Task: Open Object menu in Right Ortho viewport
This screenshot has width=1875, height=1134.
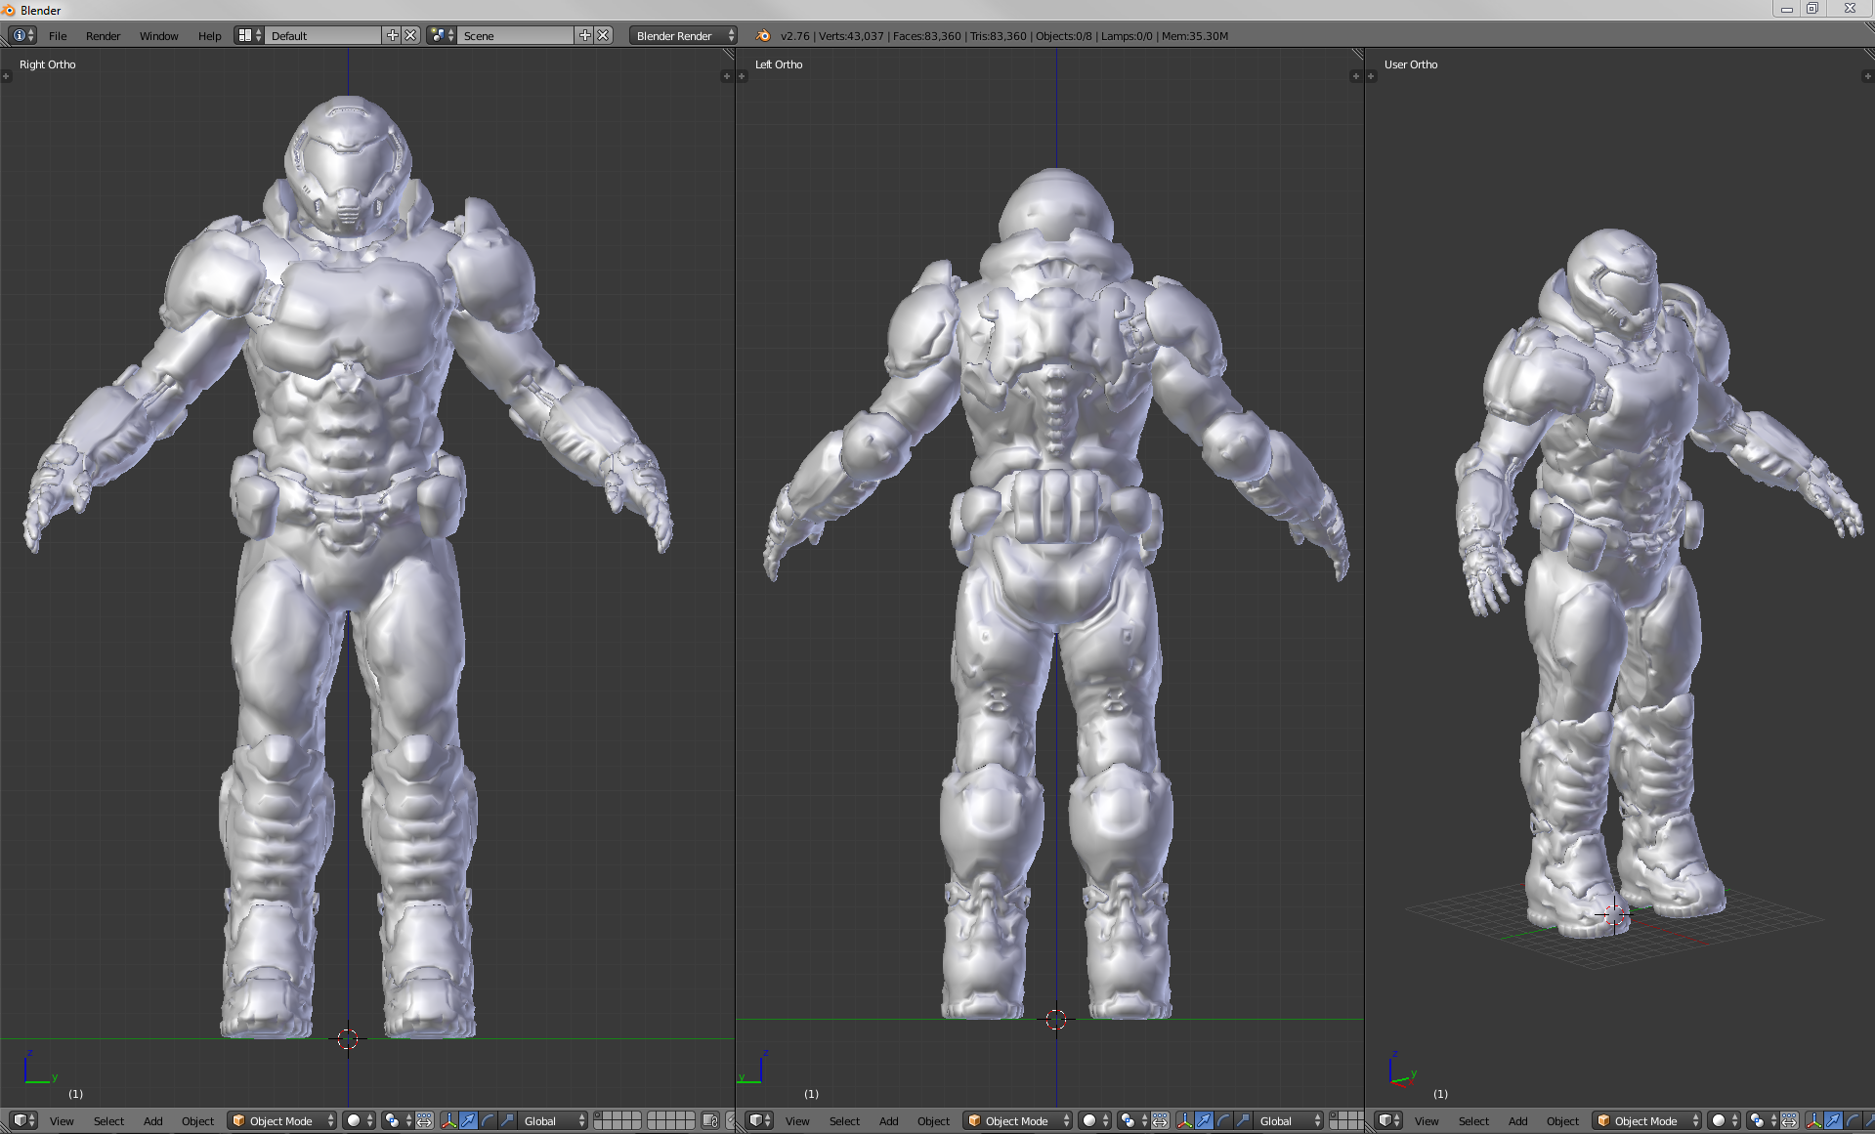Action: 197,1120
